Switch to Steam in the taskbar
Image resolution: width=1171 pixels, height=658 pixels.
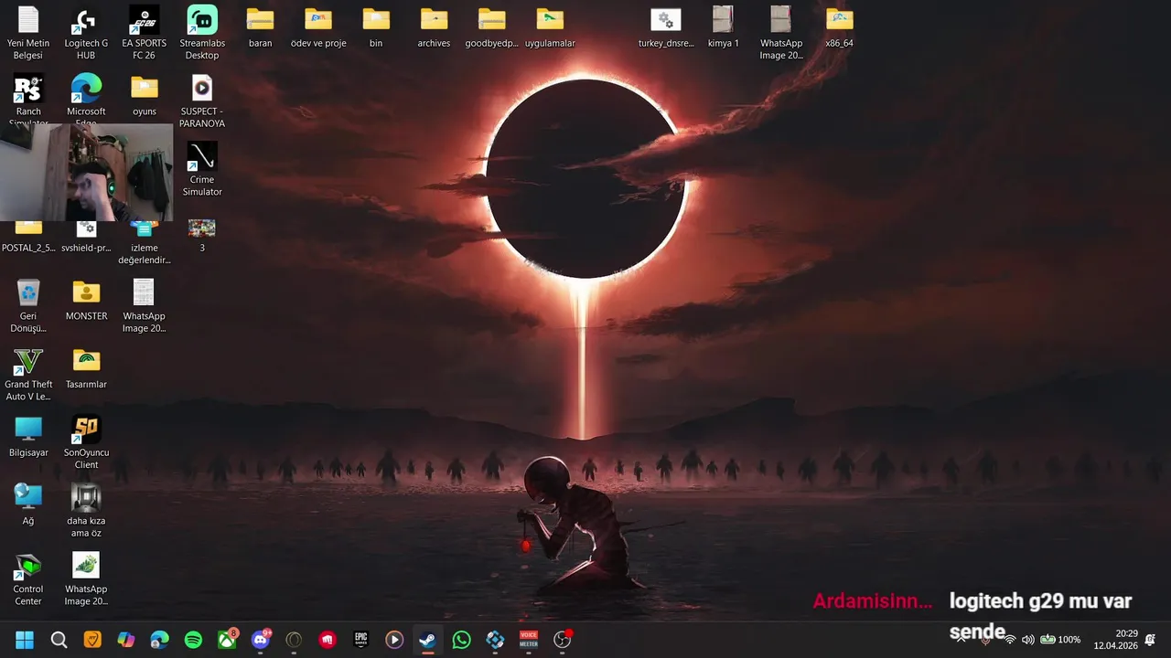point(427,640)
